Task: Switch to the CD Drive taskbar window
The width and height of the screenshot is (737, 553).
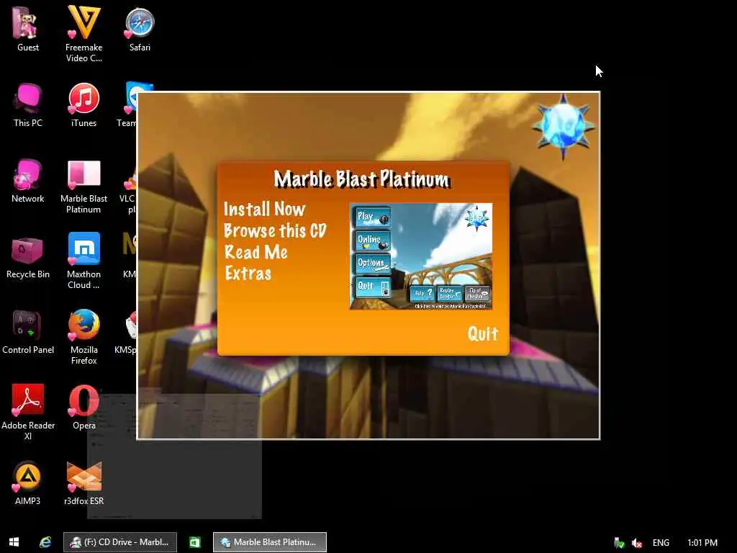Action: (120, 542)
